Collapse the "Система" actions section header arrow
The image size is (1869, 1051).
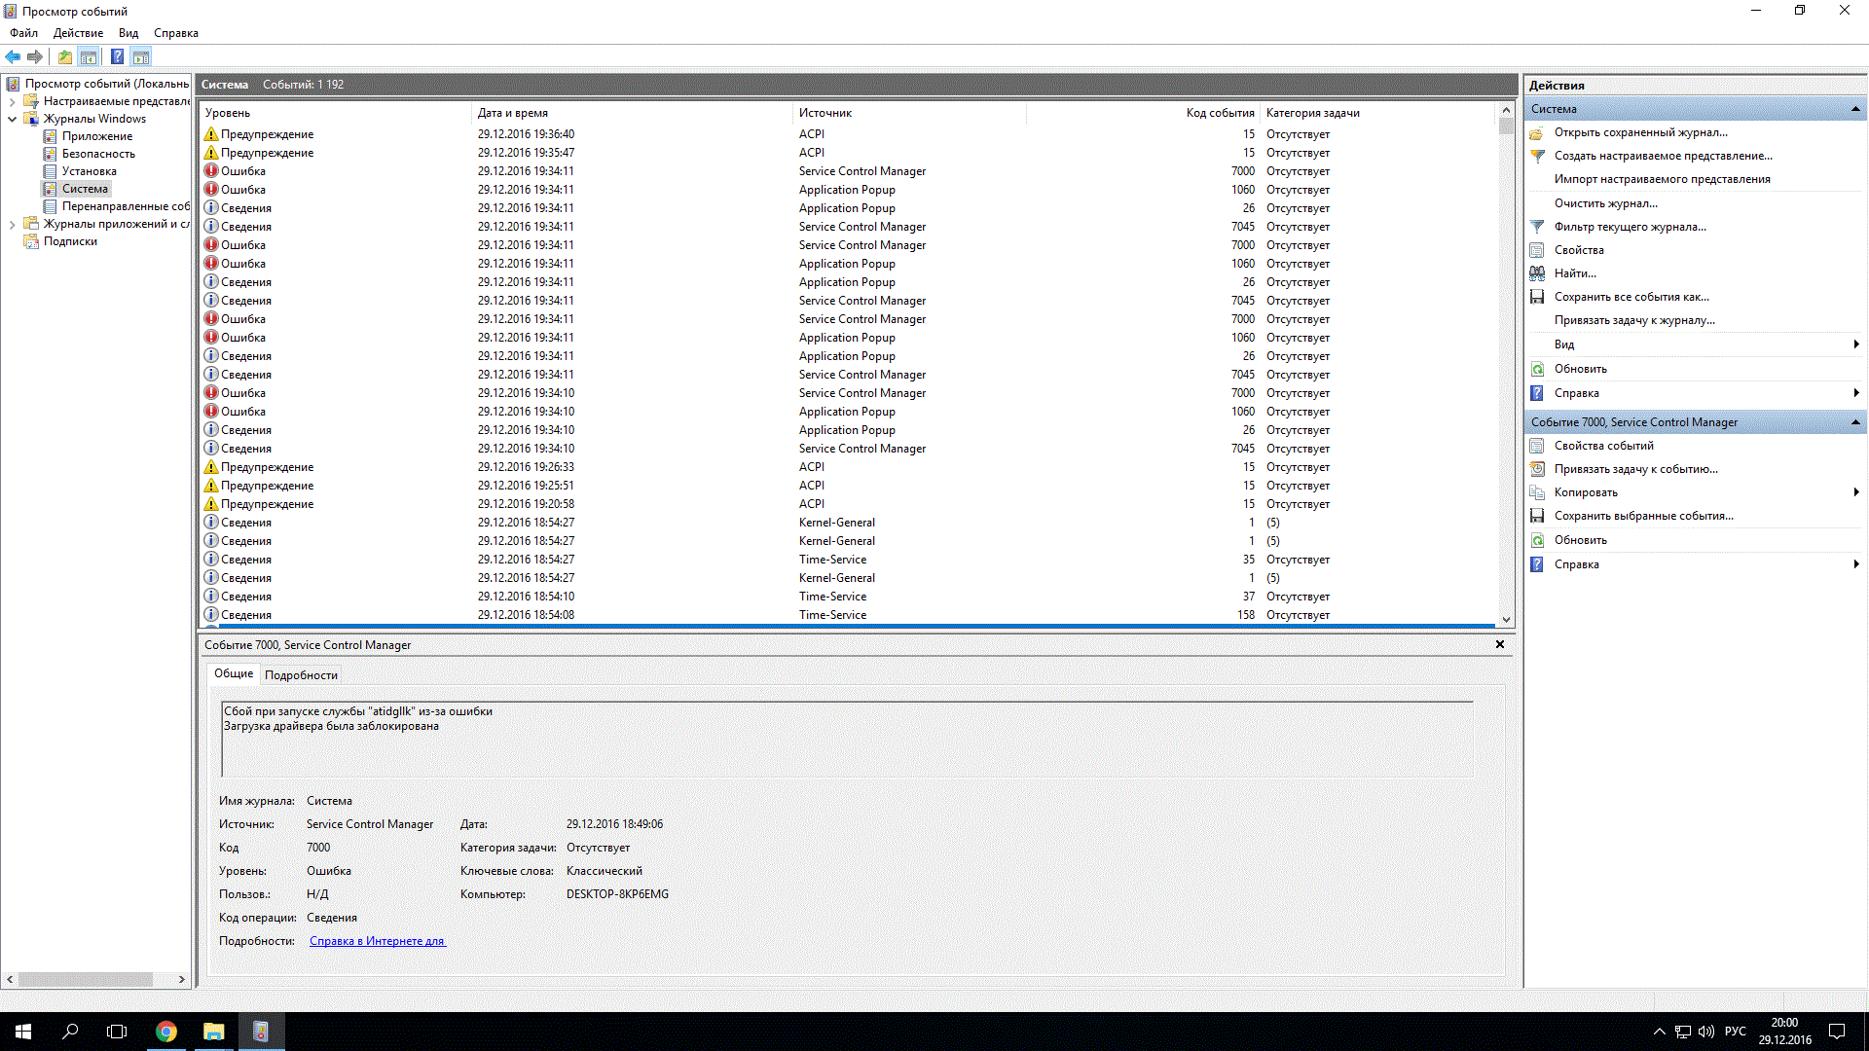(x=1854, y=109)
